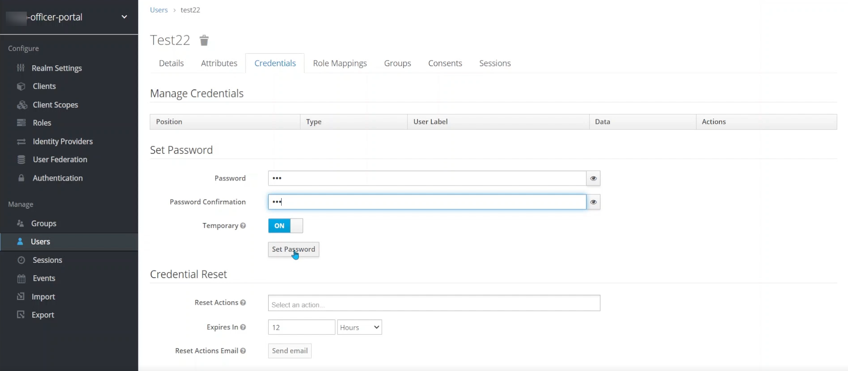Click the test22 breadcrumb text
The image size is (848, 371).
coord(190,10)
